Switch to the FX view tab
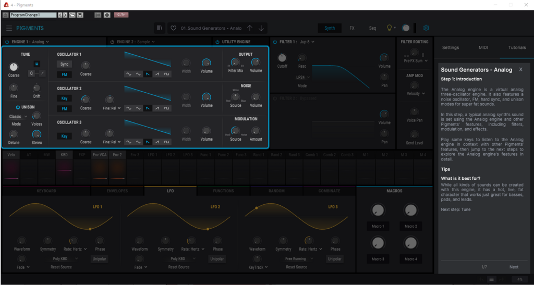The image size is (534, 285). click(x=352, y=28)
